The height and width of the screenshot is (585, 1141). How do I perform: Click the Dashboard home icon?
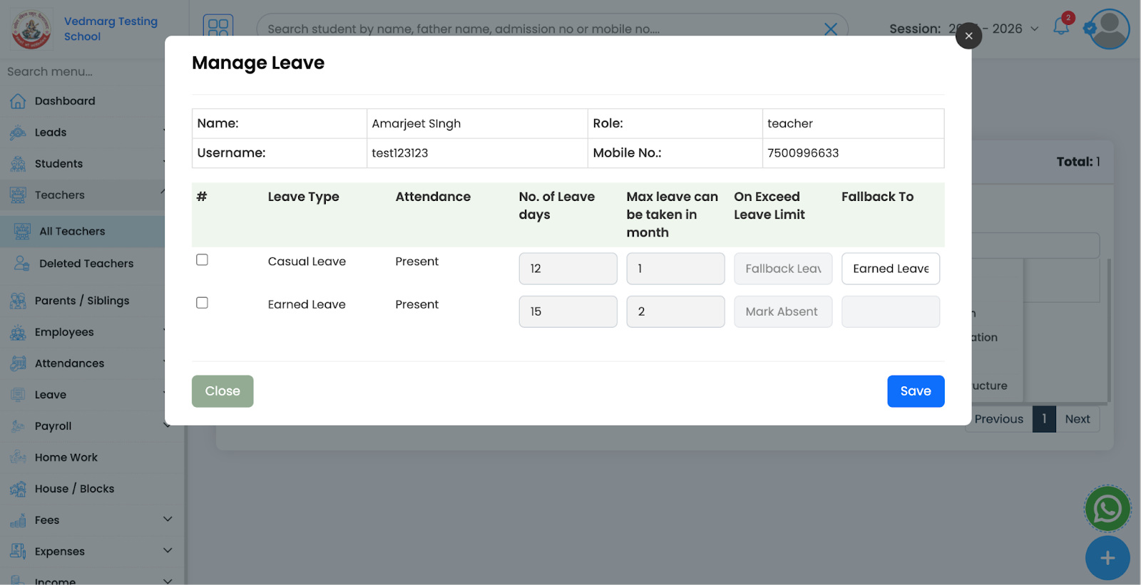18,101
